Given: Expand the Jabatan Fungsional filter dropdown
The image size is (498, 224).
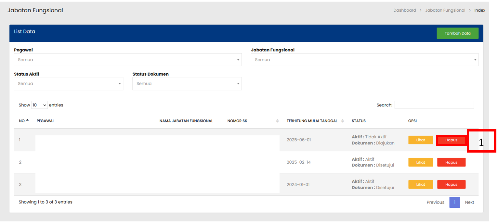Looking at the screenshot, I should [x=364, y=60].
